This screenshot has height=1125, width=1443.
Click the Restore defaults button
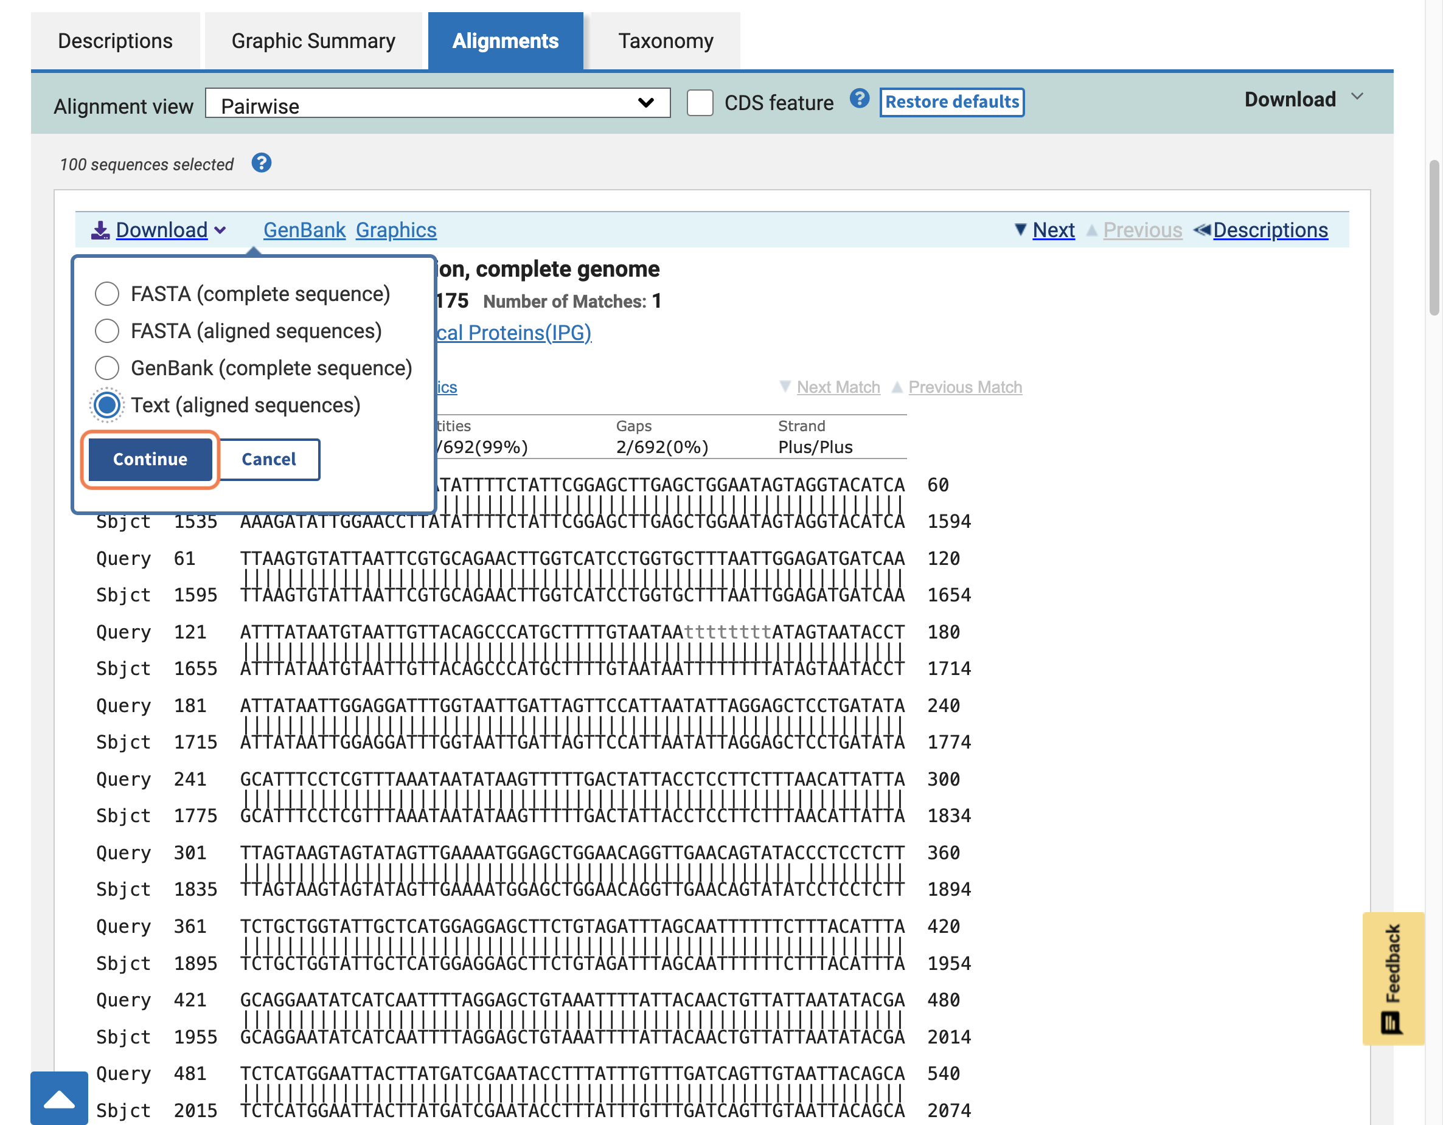point(951,102)
